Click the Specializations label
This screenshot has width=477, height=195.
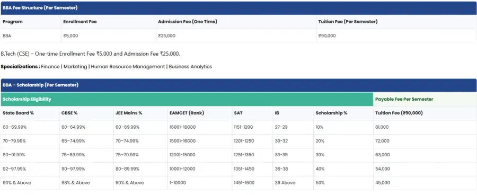(20, 67)
